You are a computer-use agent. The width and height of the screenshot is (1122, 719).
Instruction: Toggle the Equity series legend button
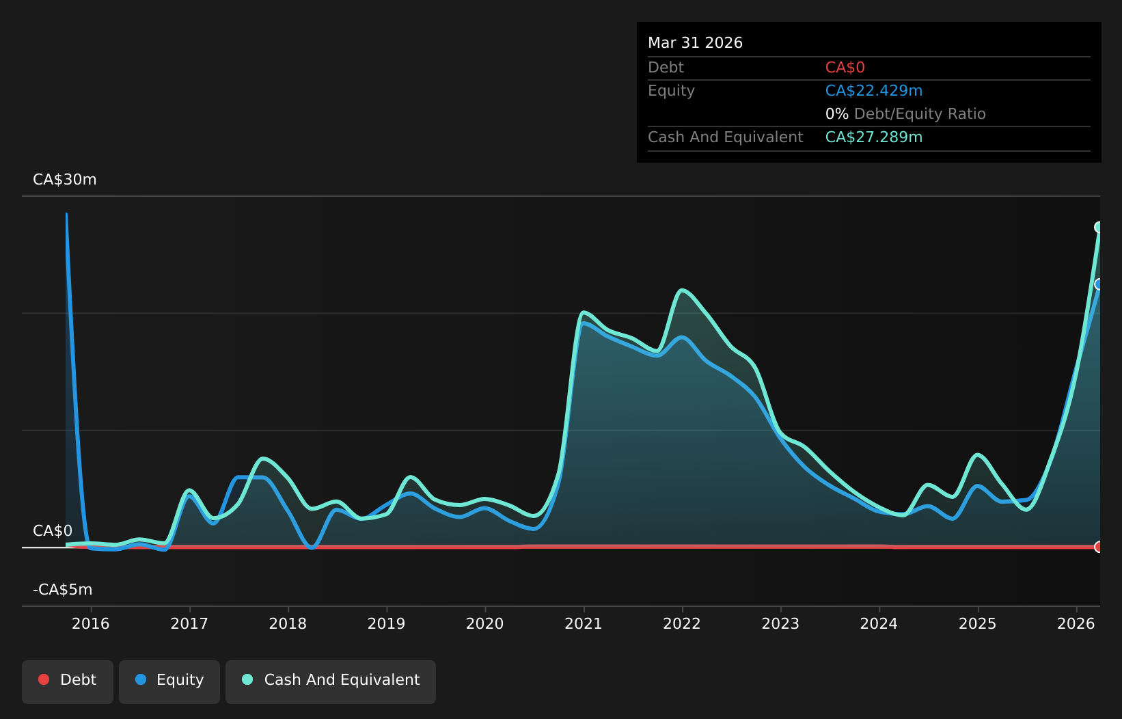169,681
